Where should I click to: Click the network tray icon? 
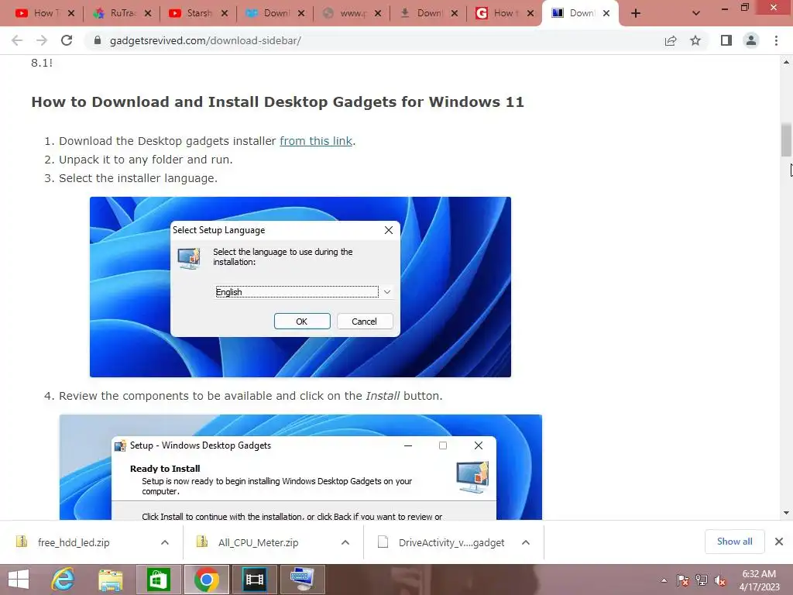coord(702,580)
